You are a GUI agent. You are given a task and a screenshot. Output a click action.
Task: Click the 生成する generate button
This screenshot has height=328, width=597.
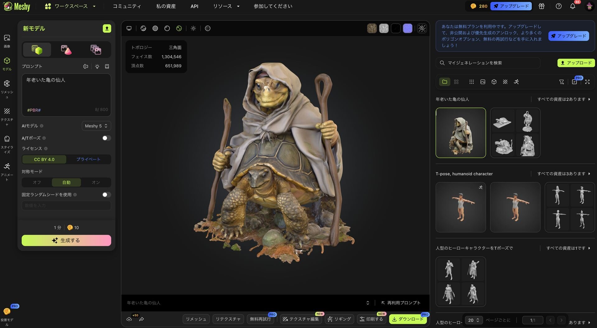tap(66, 240)
